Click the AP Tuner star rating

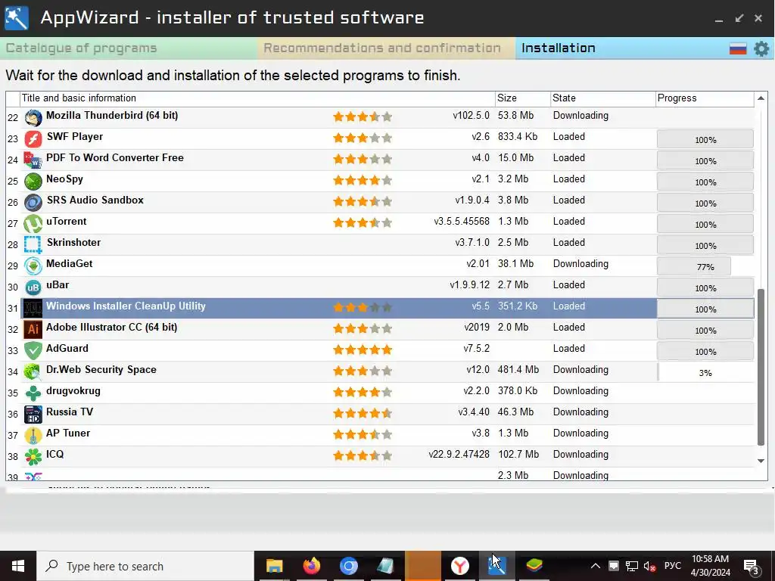[363, 435]
